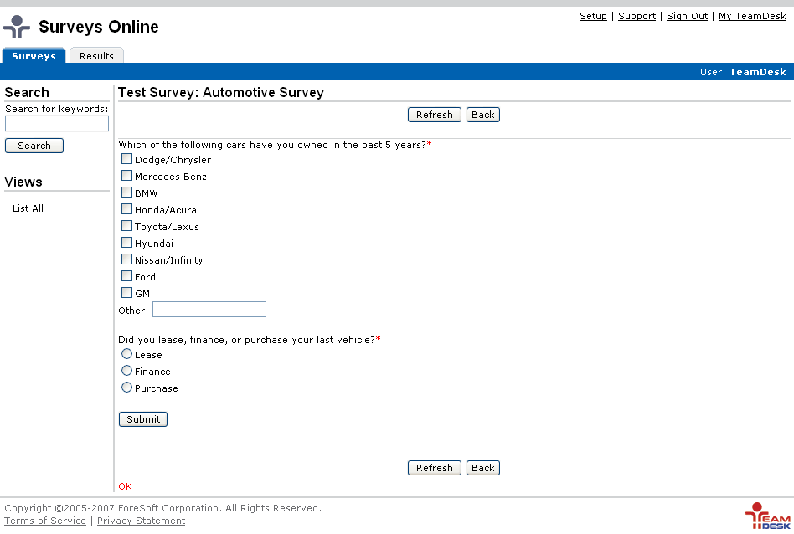
Task: Check the Ford option
Action: pos(127,276)
